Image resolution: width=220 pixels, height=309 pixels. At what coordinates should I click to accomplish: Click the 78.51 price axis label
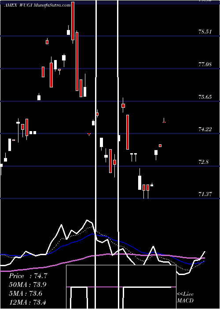[205, 32]
